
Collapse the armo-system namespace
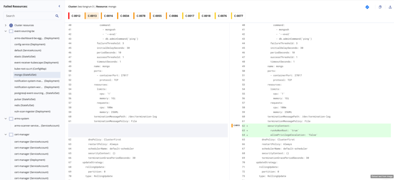[x=5, y=119]
